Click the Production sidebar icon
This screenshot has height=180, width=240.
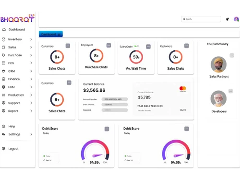coord(3,95)
